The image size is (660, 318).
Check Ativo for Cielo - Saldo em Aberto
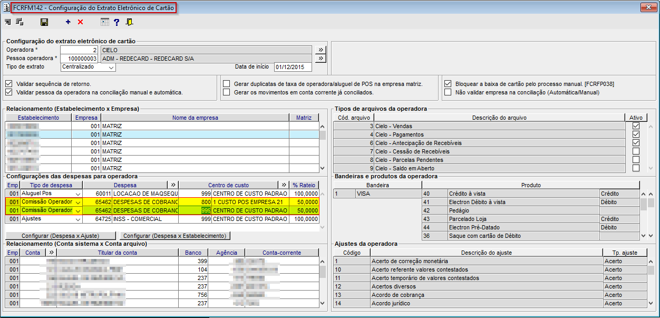(636, 168)
